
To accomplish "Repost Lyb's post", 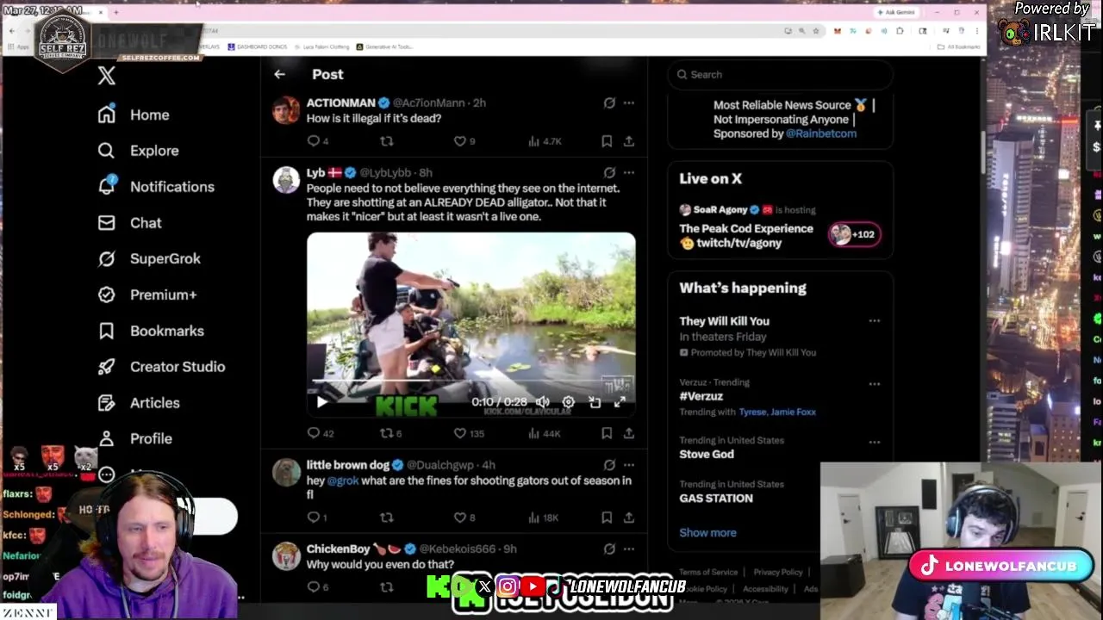I will pos(391,433).
